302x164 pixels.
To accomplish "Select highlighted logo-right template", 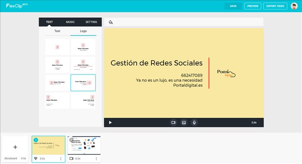I will 83,83.
